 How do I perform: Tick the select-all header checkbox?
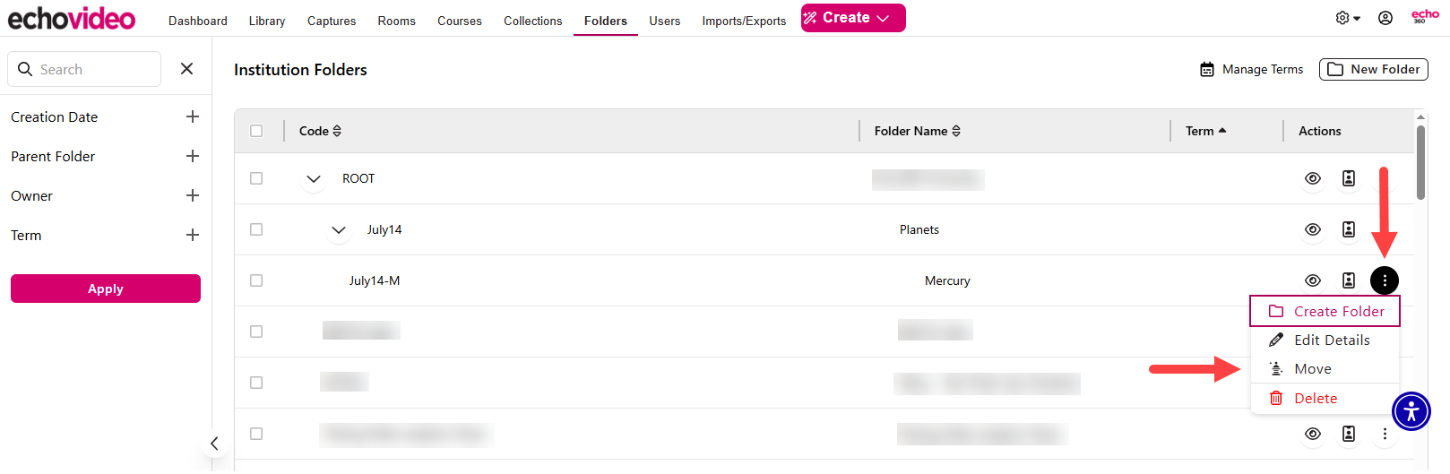[256, 131]
